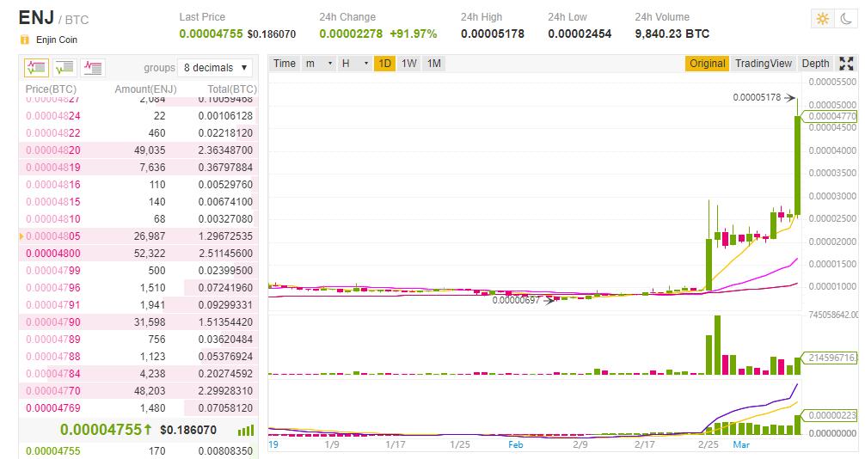The height and width of the screenshot is (459, 865).
Task: Click amount 49,035 in order book
Action: point(150,150)
